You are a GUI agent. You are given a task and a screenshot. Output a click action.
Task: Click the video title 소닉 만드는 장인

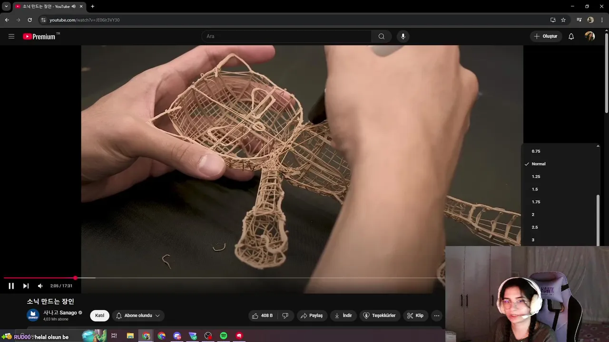pyautogui.click(x=50, y=301)
